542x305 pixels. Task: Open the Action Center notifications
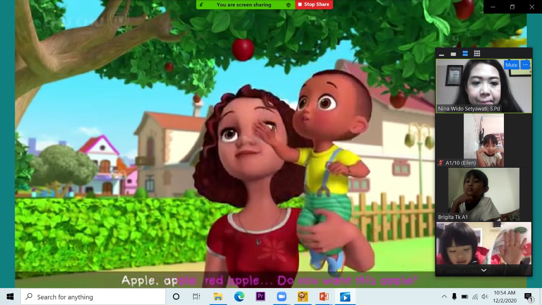pyautogui.click(x=528, y=297)
